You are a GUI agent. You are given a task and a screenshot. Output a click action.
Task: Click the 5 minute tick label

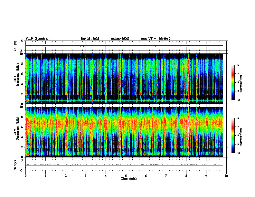(126, 176)
